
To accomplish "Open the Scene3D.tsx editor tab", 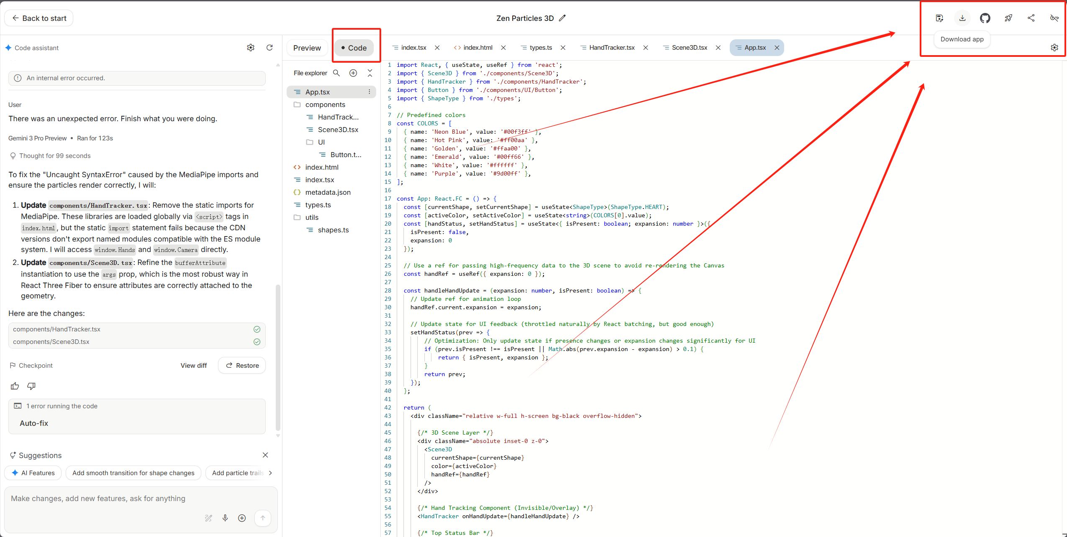I will 689,48.
